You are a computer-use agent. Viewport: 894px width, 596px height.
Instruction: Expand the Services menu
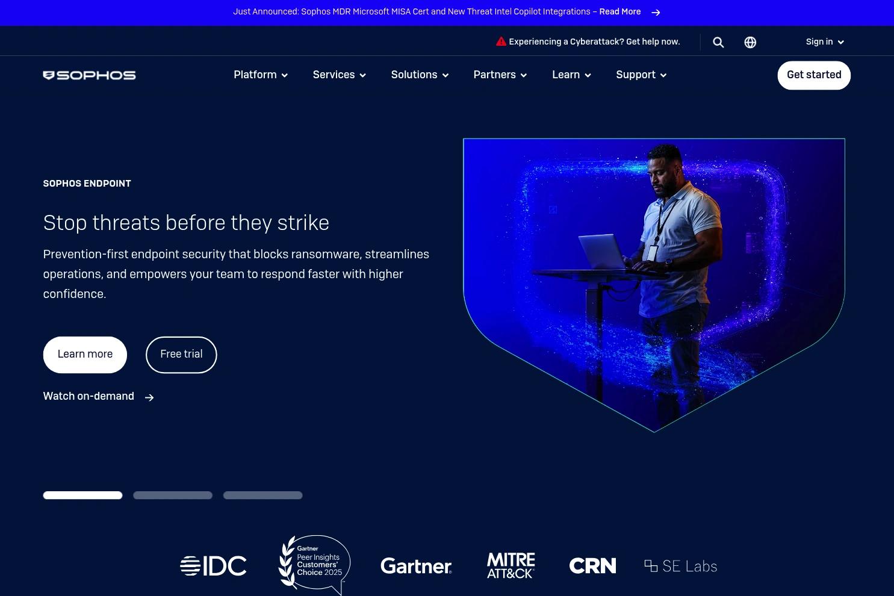click(x=340, y=75)
